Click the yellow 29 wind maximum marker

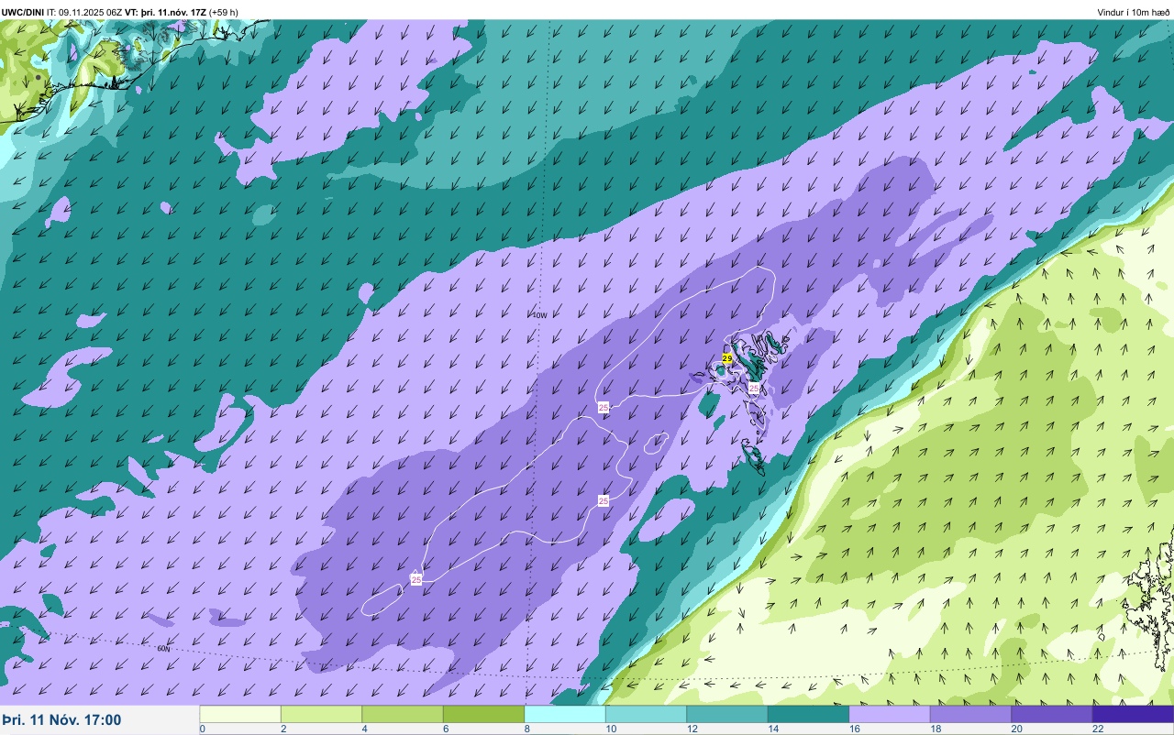[727, 358]
